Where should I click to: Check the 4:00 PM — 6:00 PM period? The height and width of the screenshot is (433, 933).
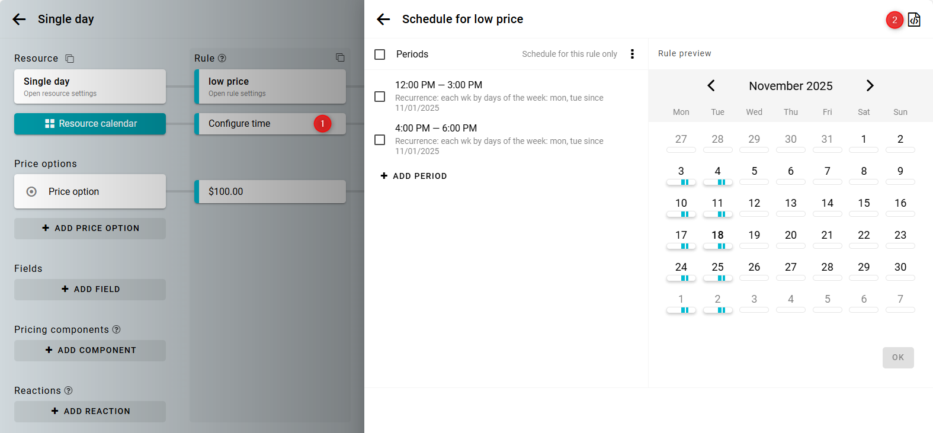click(x=380, y=140)
